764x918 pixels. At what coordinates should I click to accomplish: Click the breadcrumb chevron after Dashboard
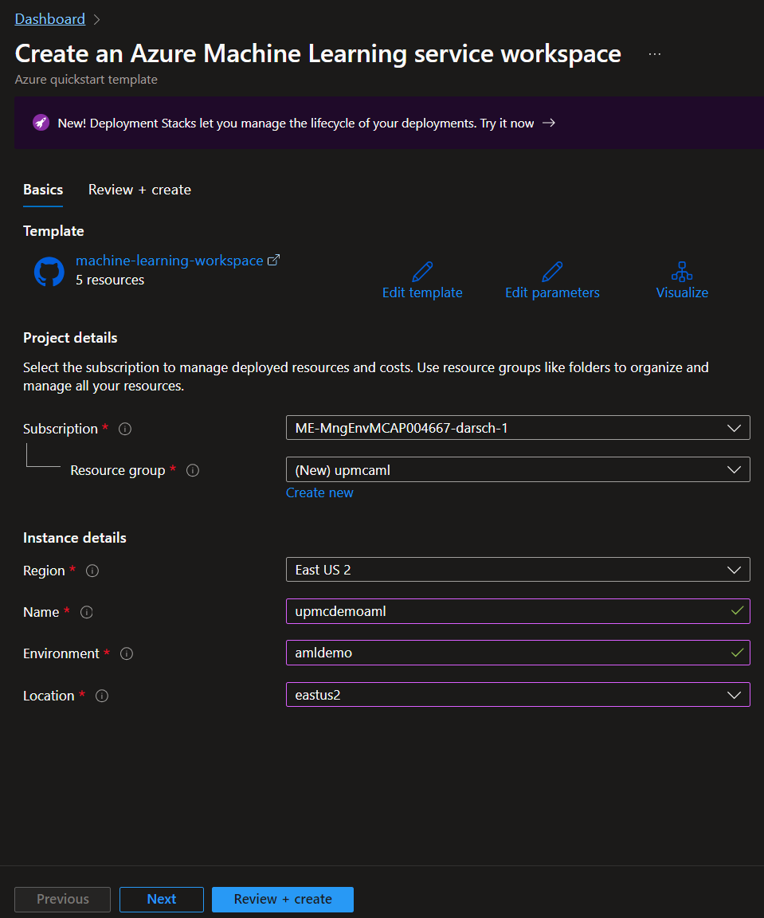[x=97, y=20]
